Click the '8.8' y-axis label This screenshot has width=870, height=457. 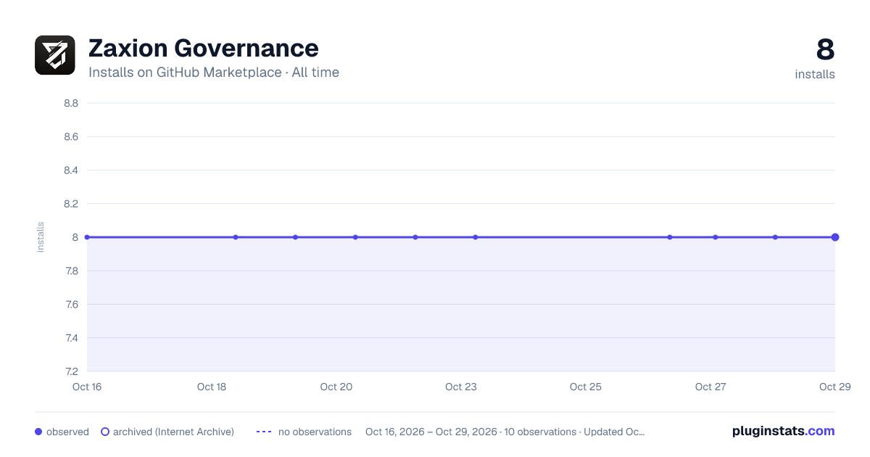[71, 103]
